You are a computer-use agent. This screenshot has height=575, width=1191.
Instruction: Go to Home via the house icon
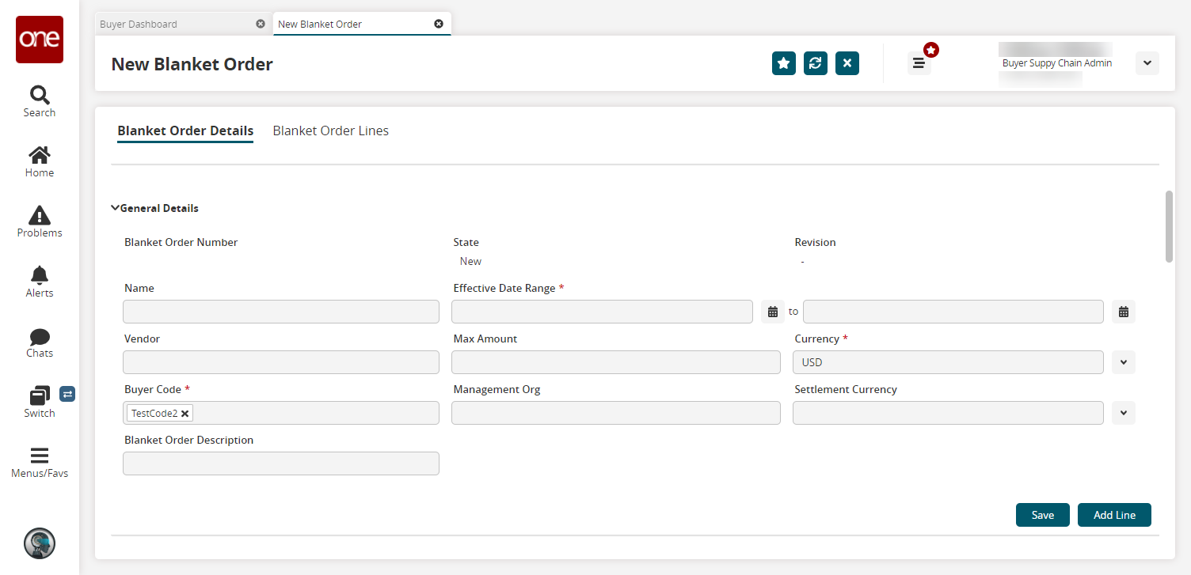pyautogui.click(x=39, y=155)
